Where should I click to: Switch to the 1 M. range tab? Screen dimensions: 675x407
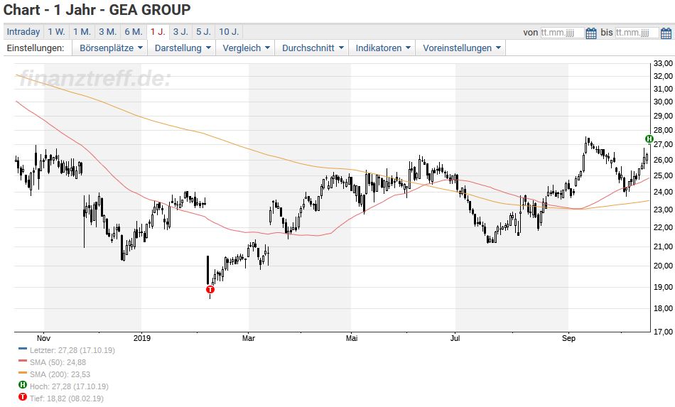pos(82,32)
